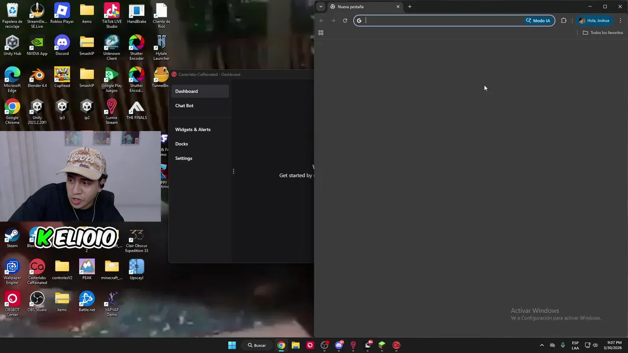628x353 pixels.
Task: Open Wallpaper Engine desktop icon
Action: (12, 272)
